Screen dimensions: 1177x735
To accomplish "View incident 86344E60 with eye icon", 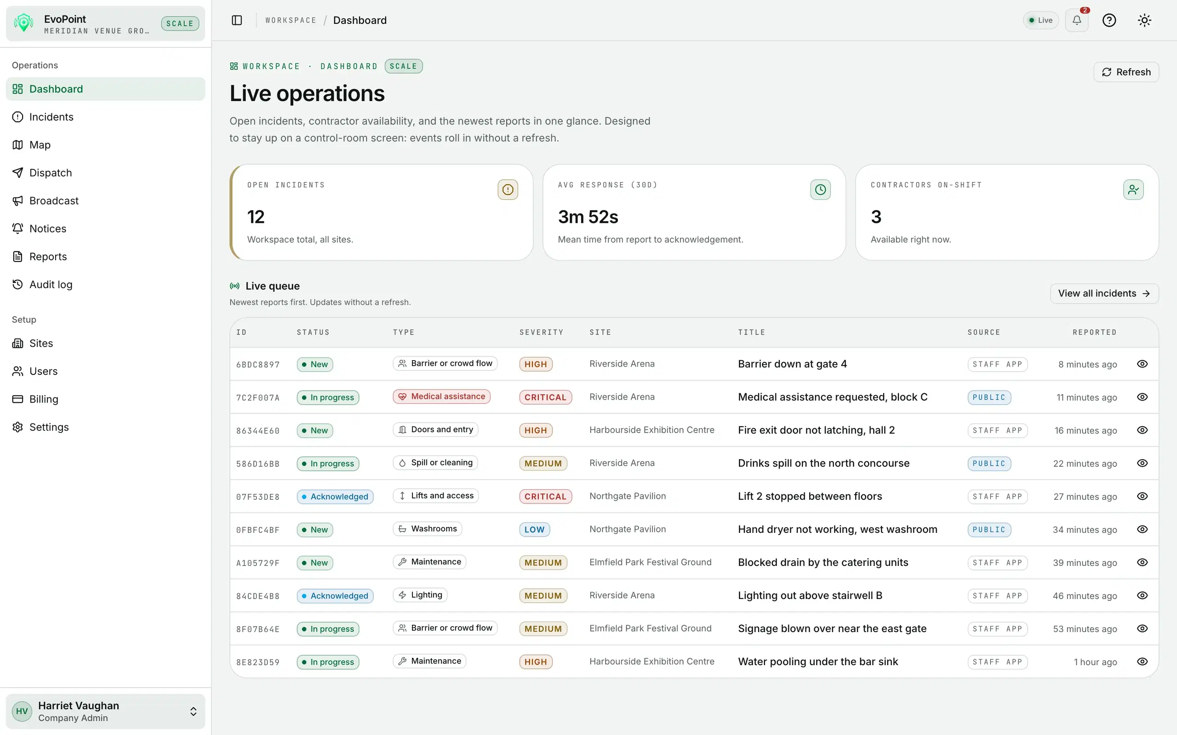I will click(x=1143, y=430).
